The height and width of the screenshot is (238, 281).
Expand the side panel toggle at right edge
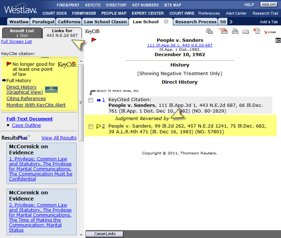click(x=278, y=40)
